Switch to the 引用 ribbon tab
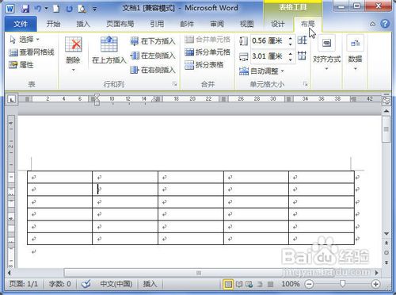 point(157,24)
